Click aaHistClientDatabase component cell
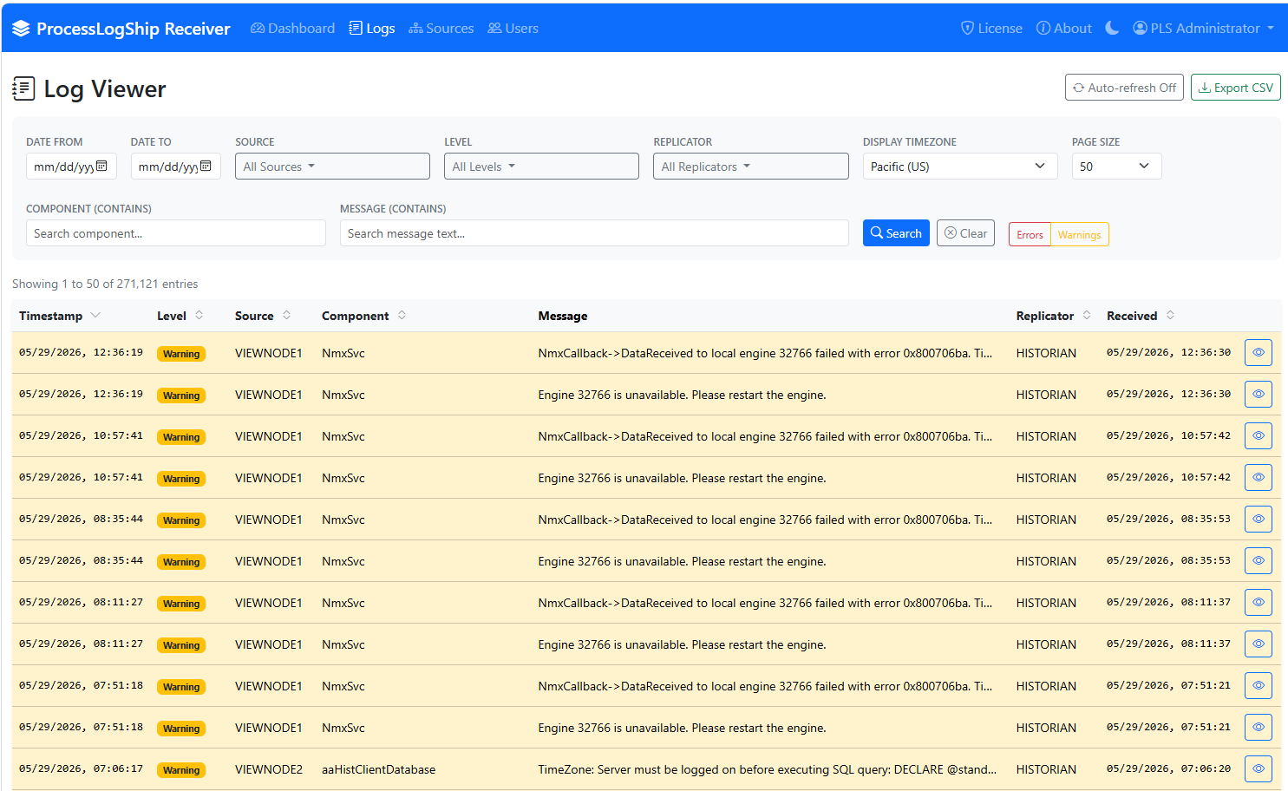1288x791 pixels. 378,769
